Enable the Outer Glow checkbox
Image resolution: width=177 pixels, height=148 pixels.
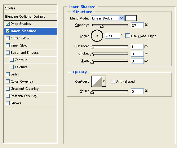(x=8, y=38)
